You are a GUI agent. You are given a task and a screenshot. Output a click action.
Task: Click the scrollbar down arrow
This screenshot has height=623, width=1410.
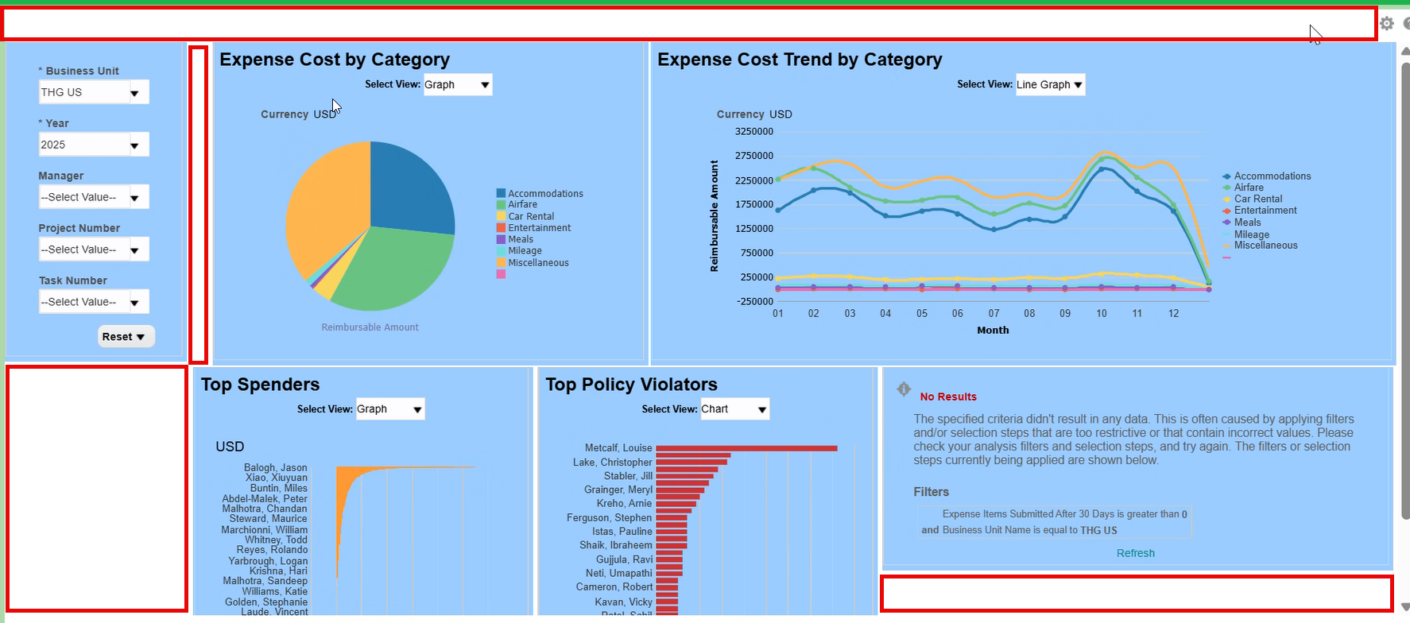(1404, 607)
